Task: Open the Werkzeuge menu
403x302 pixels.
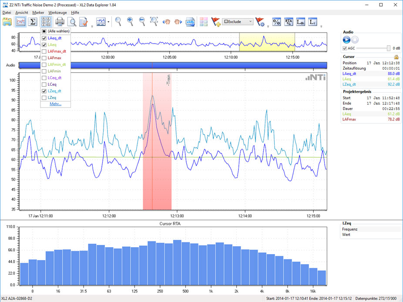Action: click(57, 13)
